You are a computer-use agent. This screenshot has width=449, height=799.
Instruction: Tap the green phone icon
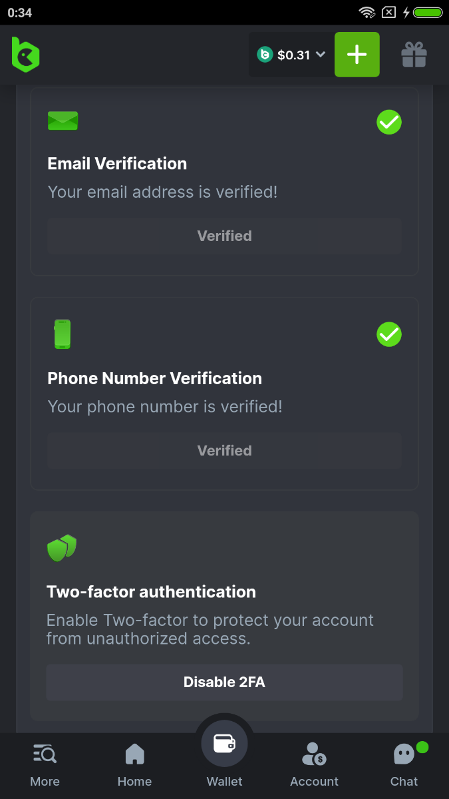(x=62, y=334)
